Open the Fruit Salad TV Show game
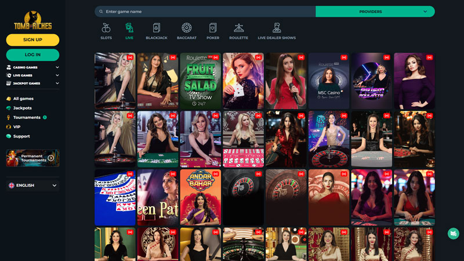The image size is (464, 261). click(x=200, y=81)
